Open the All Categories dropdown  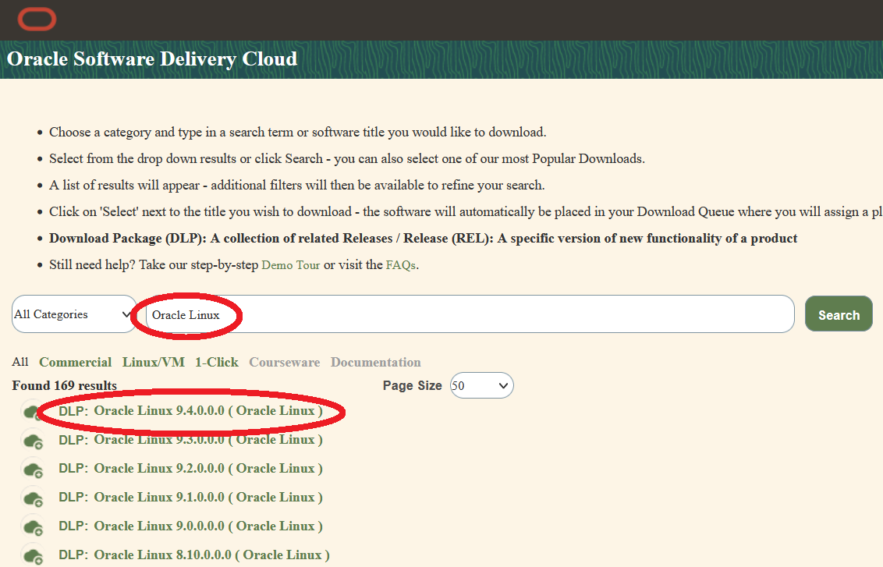click(74, 314)
